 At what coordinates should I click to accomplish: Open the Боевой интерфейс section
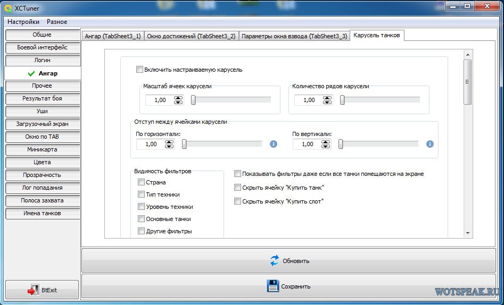click(43, 47)
